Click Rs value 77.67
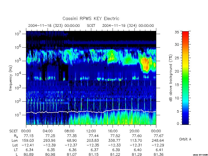 click(x=159, y=136)
